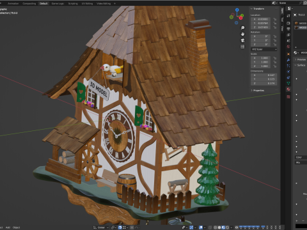
Task: Add a new workspace with the plus button
Action: point(114,3)
